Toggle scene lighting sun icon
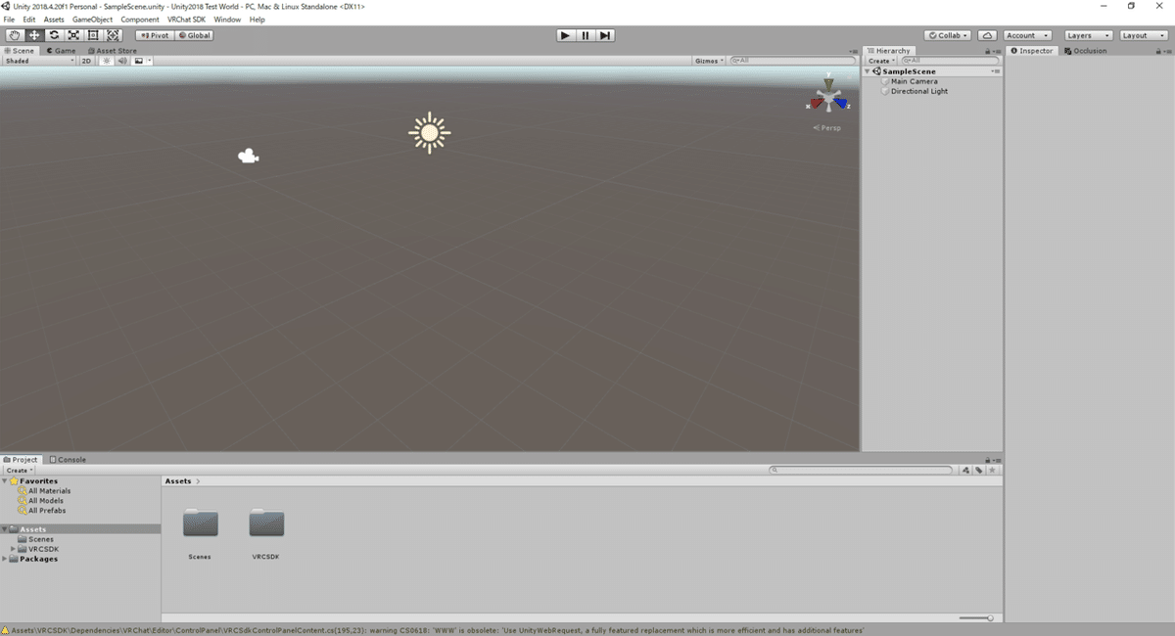Viewport: 1175px width, 636px height. (x=108, y=61)
